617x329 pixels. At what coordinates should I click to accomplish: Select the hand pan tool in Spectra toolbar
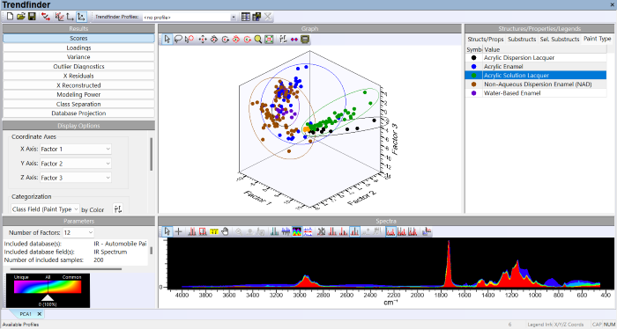point(225,231)
